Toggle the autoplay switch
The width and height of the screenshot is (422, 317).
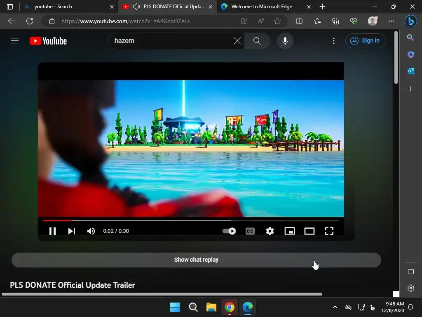click(229, 231)
